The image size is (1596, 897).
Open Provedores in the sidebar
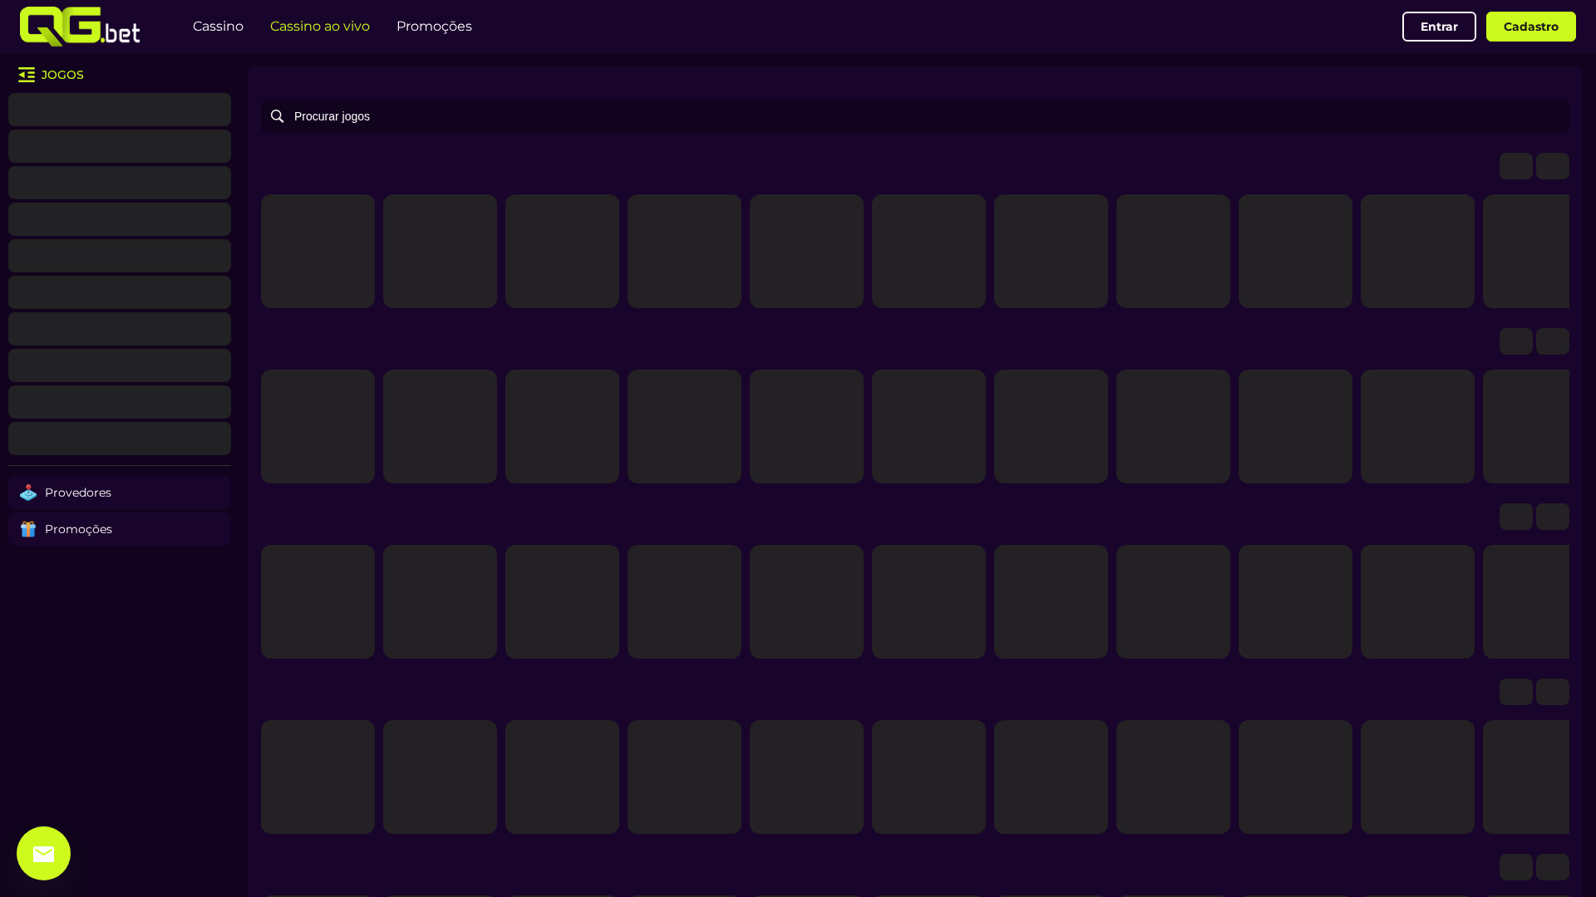tap(120, 493)
